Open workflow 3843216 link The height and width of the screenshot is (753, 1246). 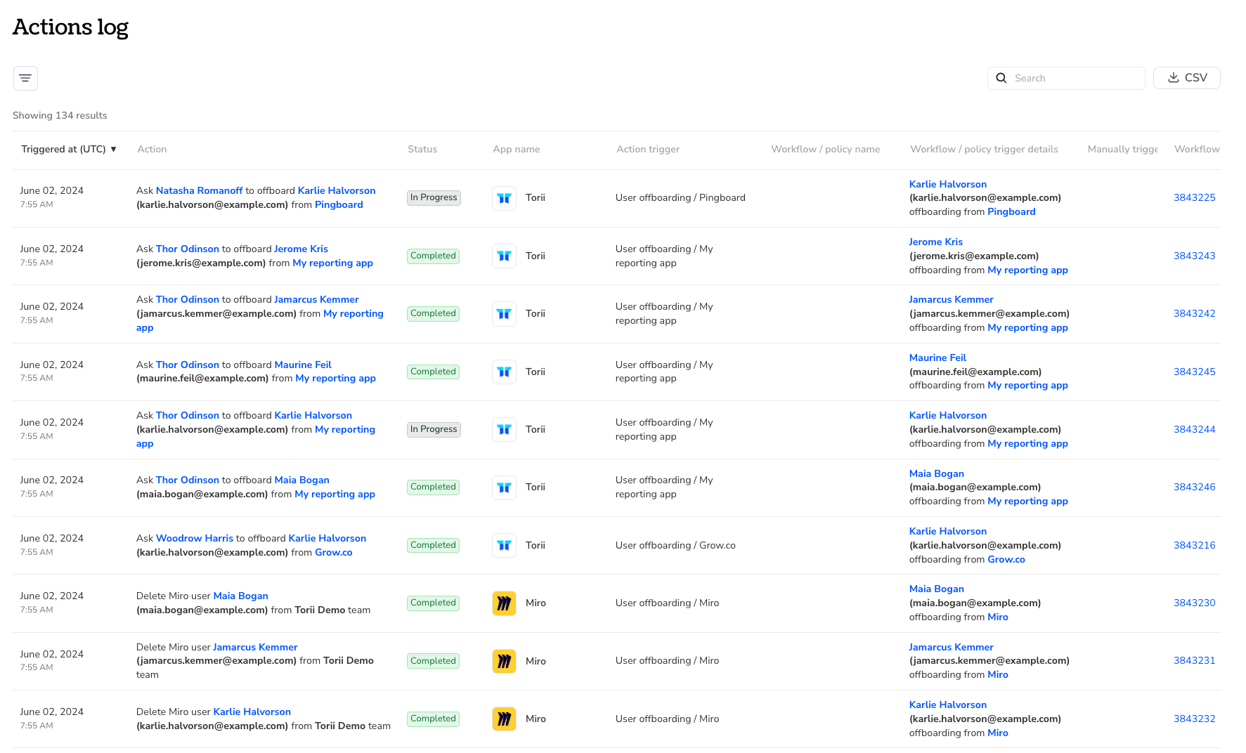(x=1194, y=545)
